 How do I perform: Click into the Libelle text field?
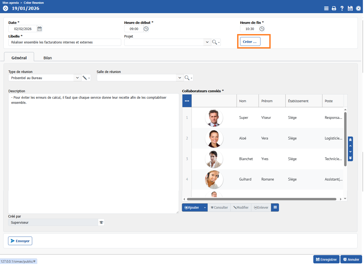(64, 42)
